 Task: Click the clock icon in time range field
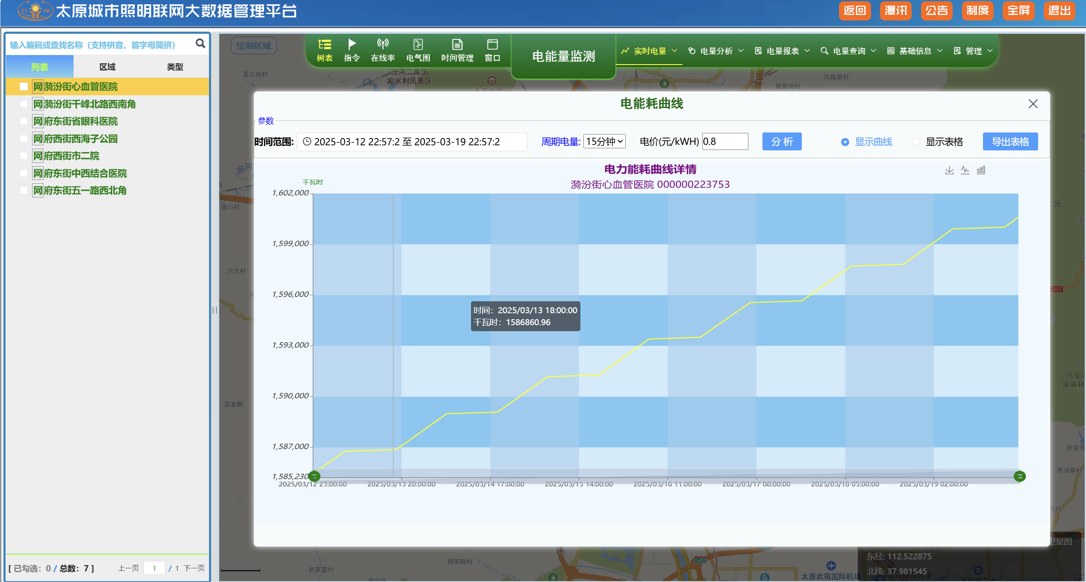(306, 141)
